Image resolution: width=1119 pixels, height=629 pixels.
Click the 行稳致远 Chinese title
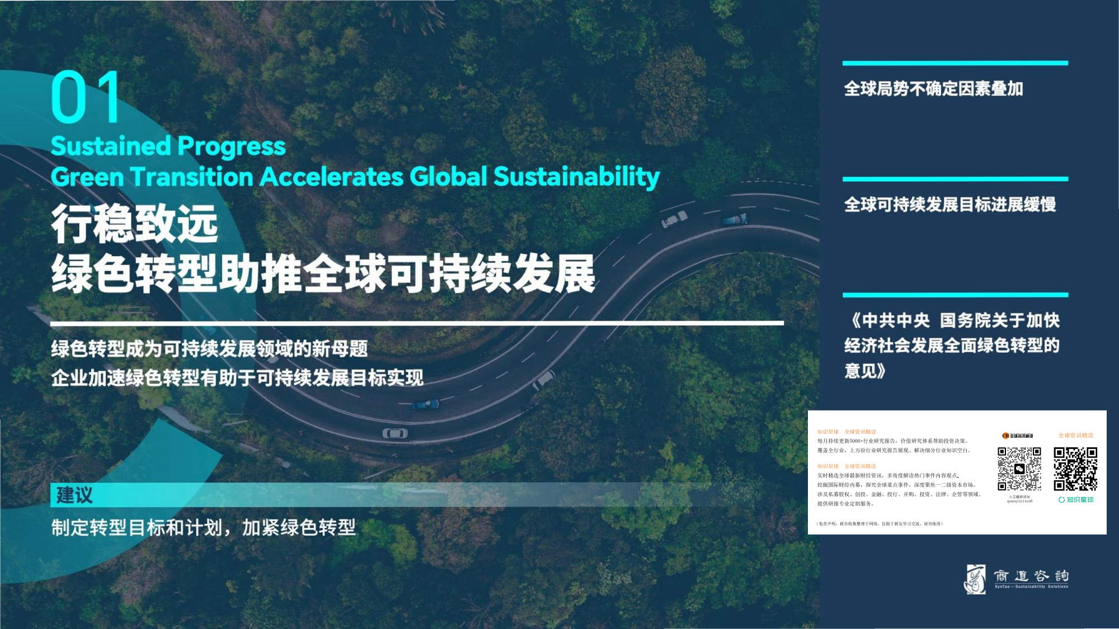(134, 224)
